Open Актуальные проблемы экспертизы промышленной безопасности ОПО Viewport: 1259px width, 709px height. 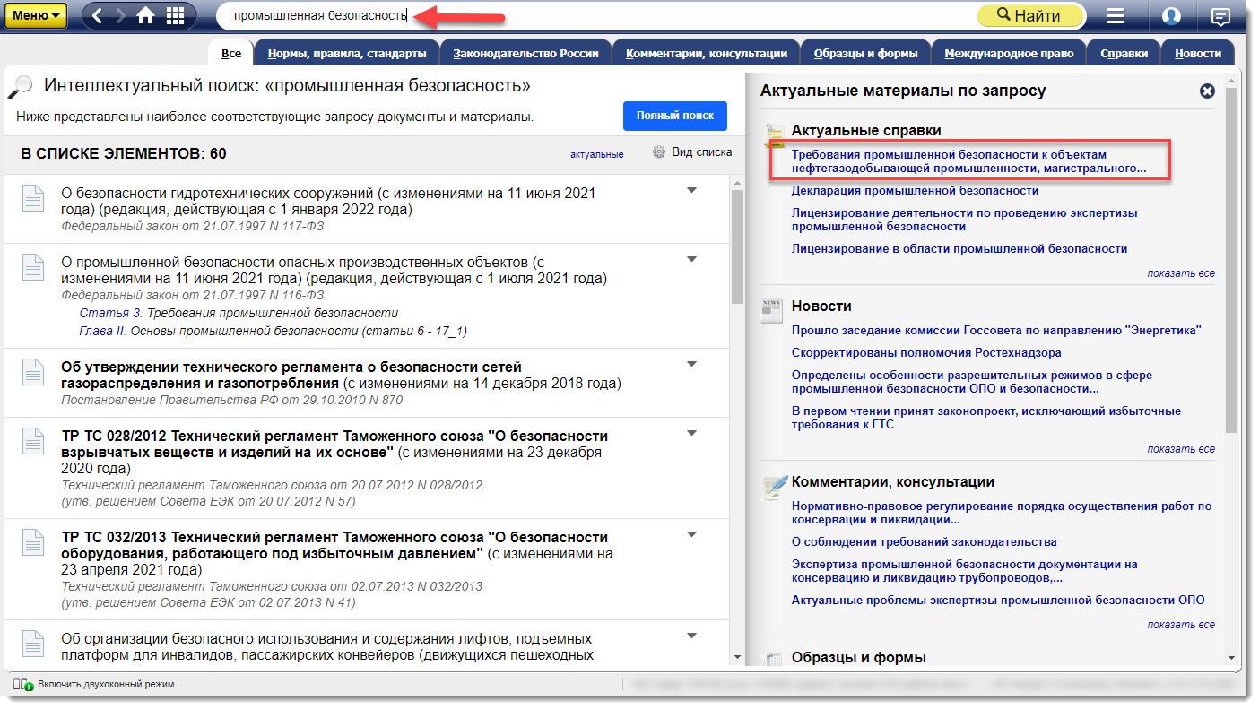coord(998,600)
